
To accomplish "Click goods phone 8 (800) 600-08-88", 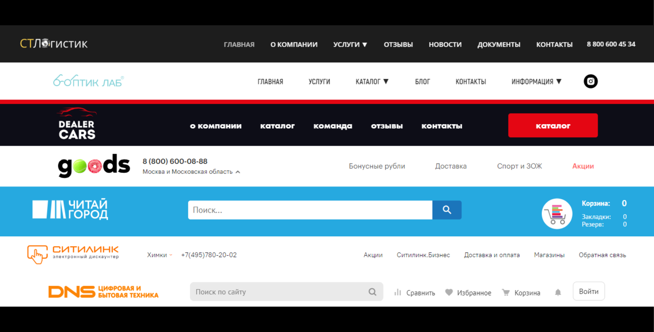I will coord(175,161).
